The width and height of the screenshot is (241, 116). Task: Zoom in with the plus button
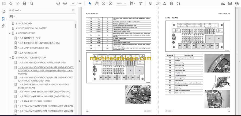click(110, 3)
